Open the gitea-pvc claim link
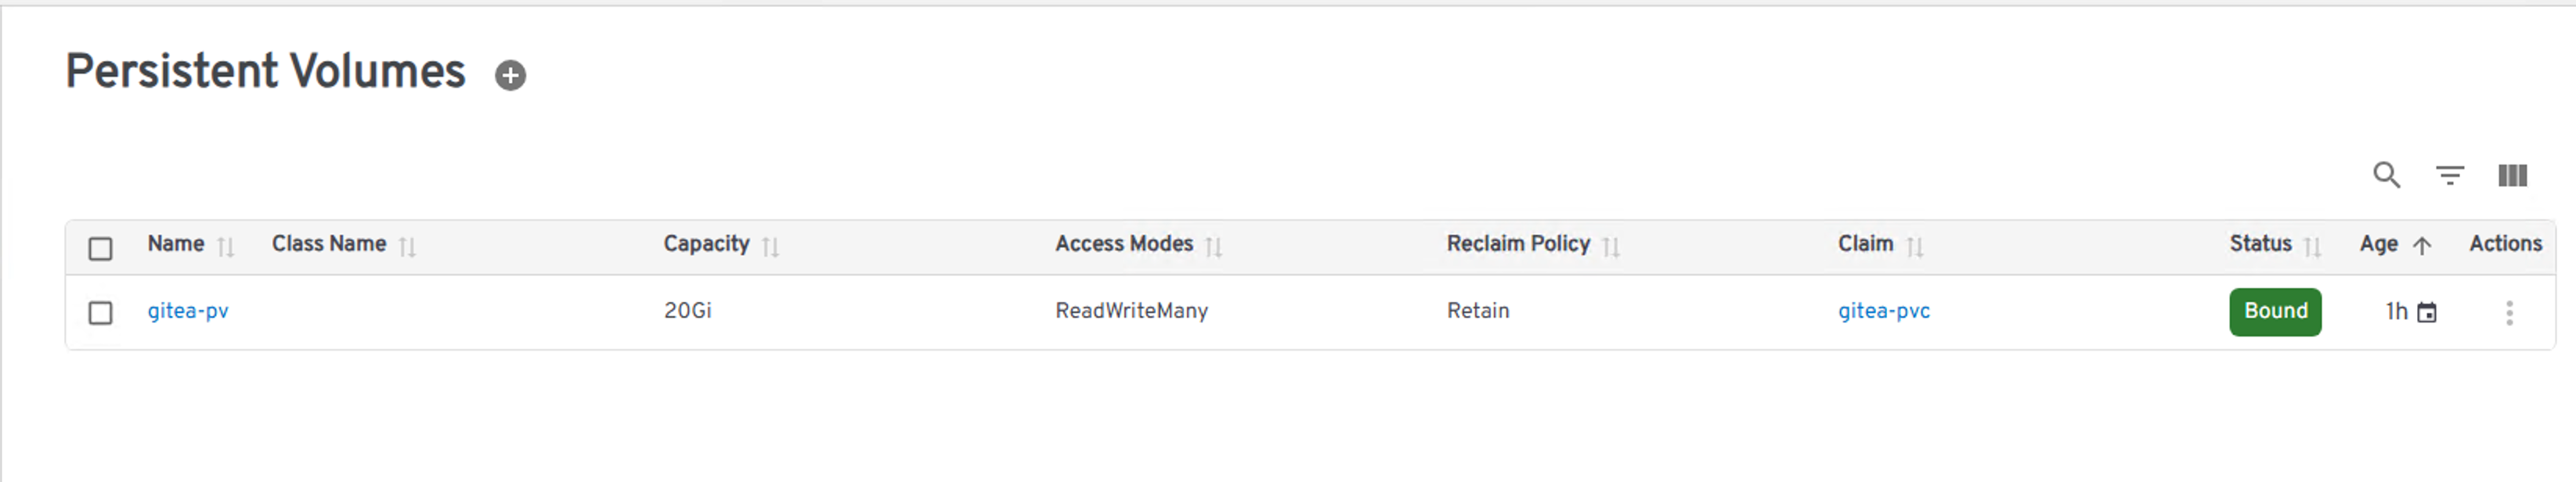Viewport: 2576px width, 482px height. click(1883, 311)
